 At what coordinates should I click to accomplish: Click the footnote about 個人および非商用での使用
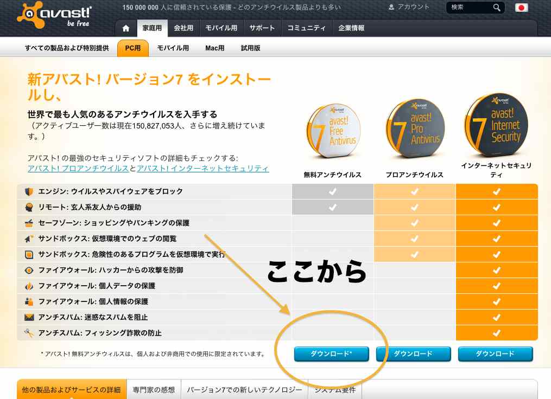(x=154, y=353)
